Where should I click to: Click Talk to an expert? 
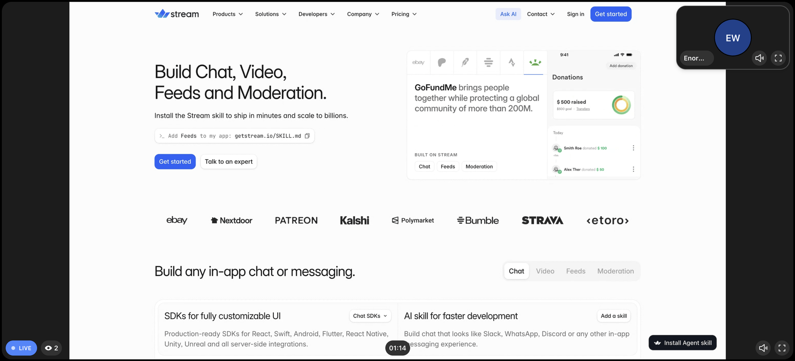(229, 162)
